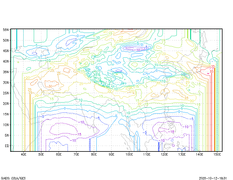Select the 130E longitude axis label
233x180 pixels.
(182, 154)
